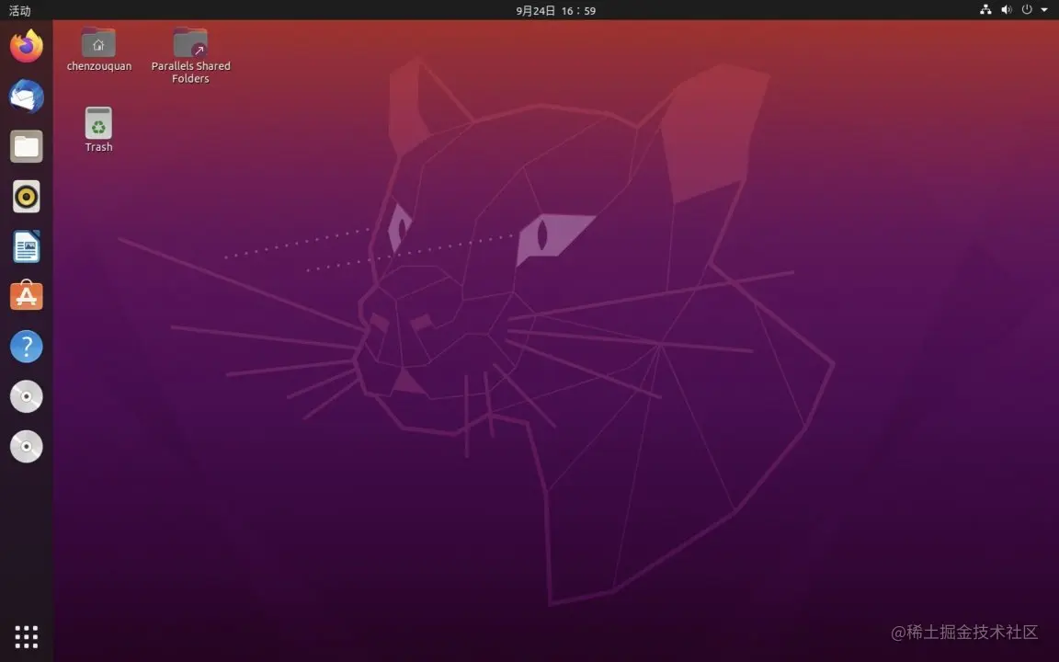Viewport: 1059px width, 662px height.
Task: Click the volume speaker icon
Action: point(1007,9)
